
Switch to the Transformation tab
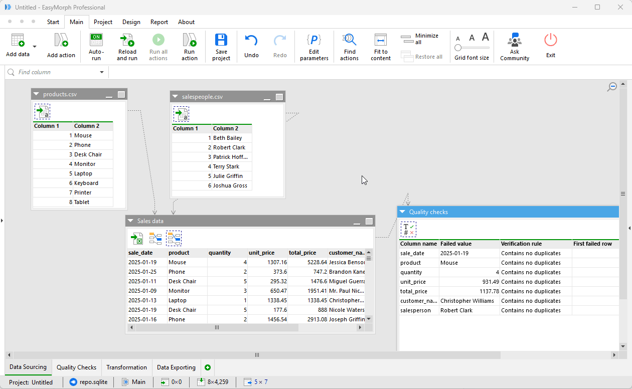[126, 367]
